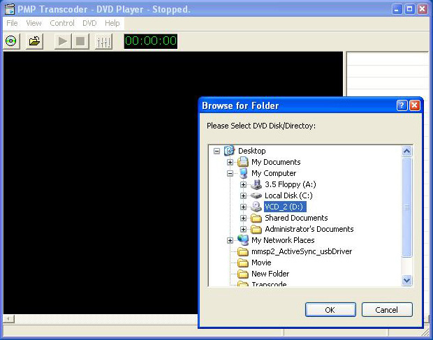Select Administrator's Documents entry
Viewport: 433px width, 340px height.
point(309,229)
